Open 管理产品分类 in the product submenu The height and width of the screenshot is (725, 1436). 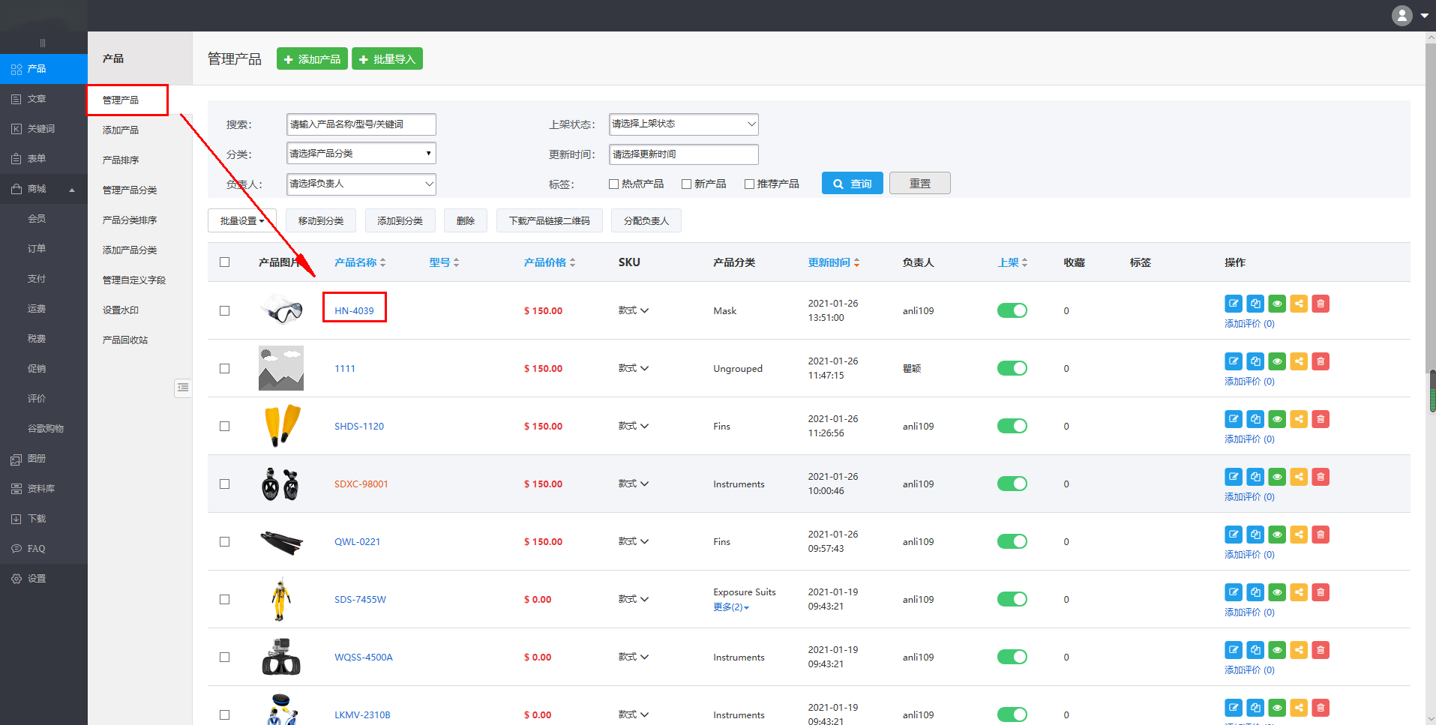(x=130, y=190)
